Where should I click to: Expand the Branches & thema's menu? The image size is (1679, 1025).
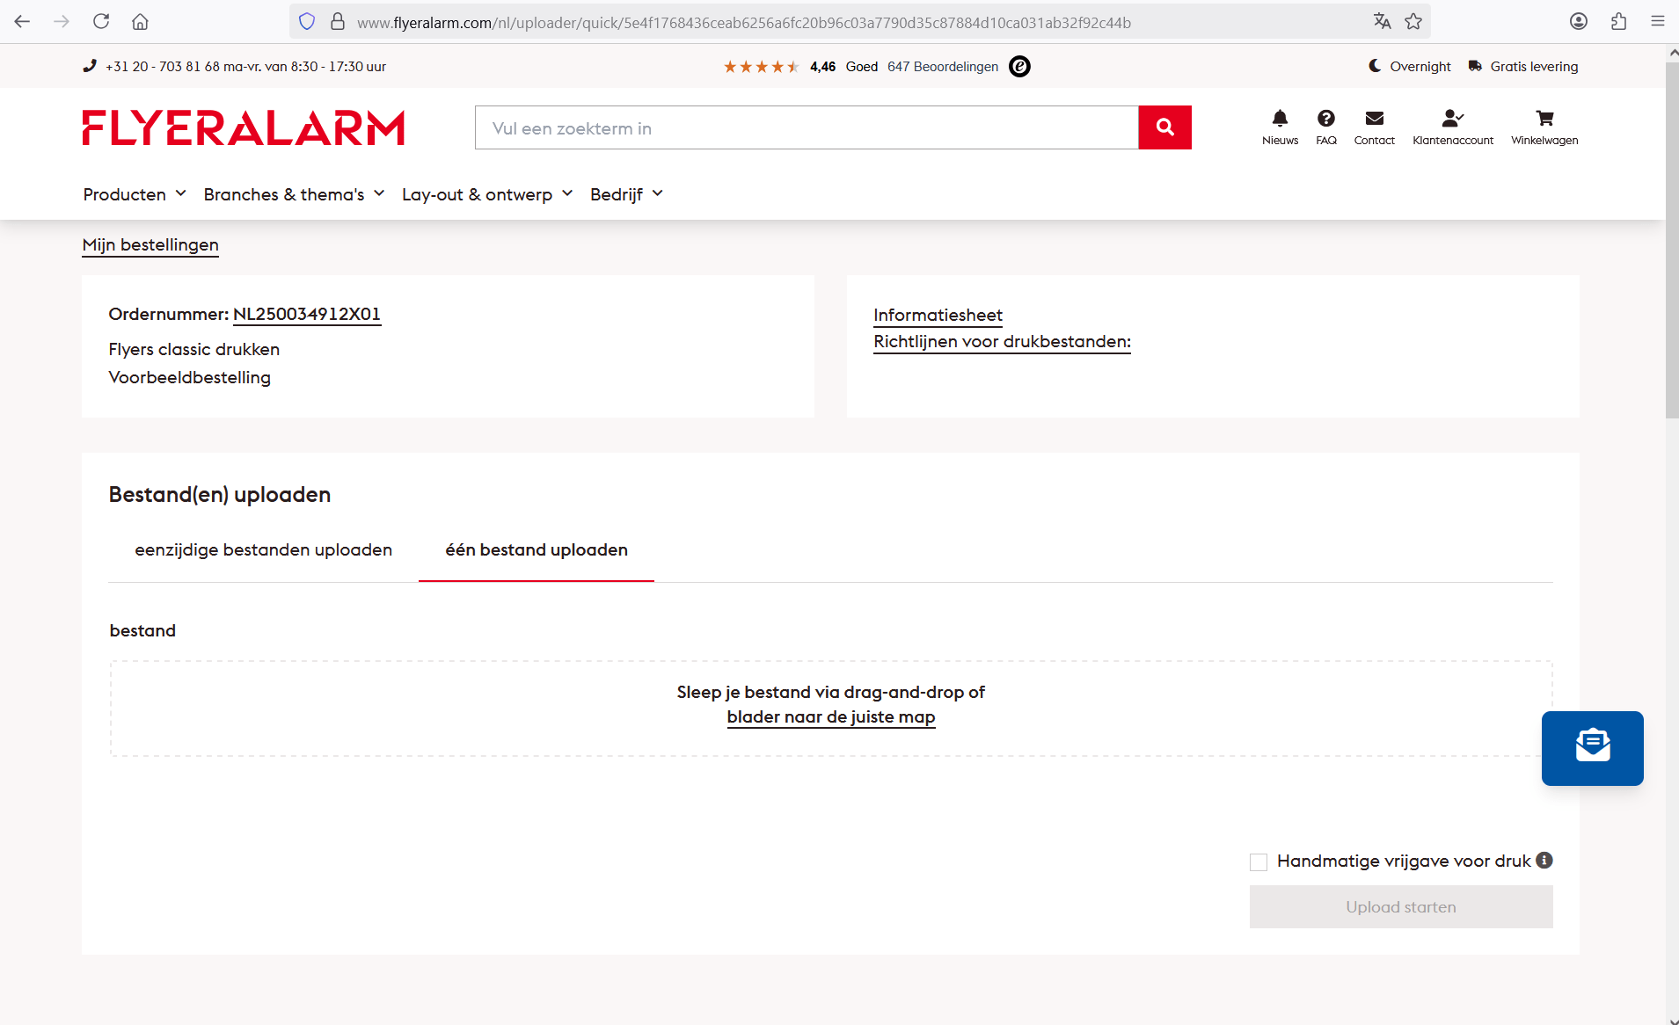[x=294, y=194]
